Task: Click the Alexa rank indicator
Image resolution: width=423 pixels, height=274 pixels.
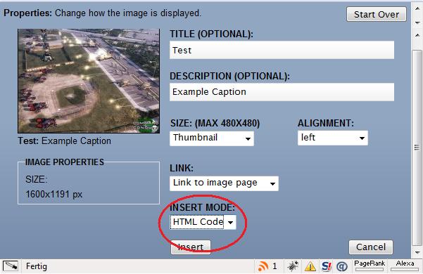Action: 405,266
